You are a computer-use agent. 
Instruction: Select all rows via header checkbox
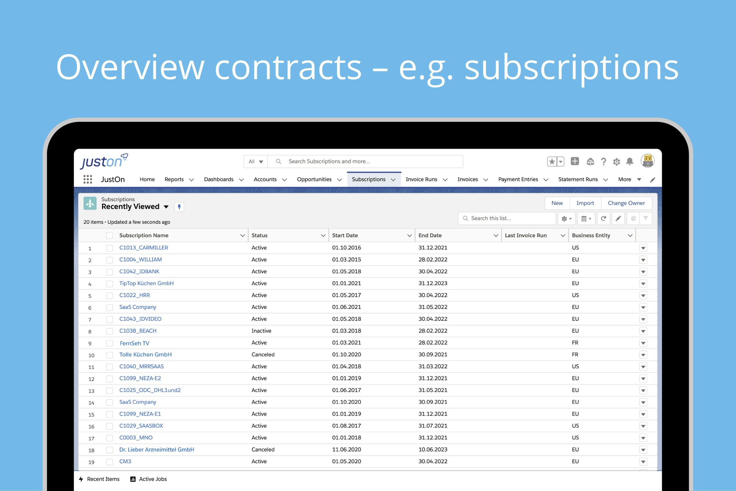(109, 235)
